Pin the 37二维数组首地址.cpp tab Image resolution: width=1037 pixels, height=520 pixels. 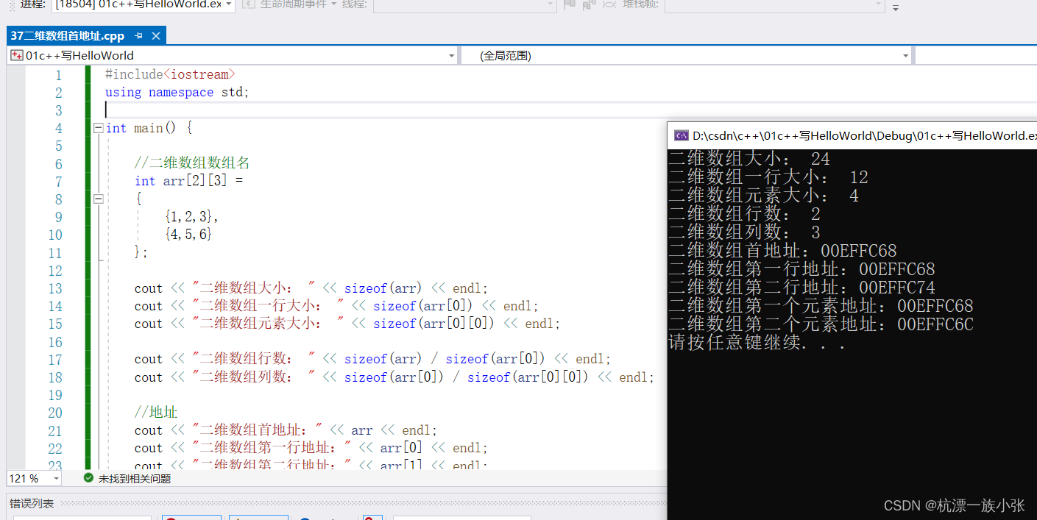click(139, 36)
